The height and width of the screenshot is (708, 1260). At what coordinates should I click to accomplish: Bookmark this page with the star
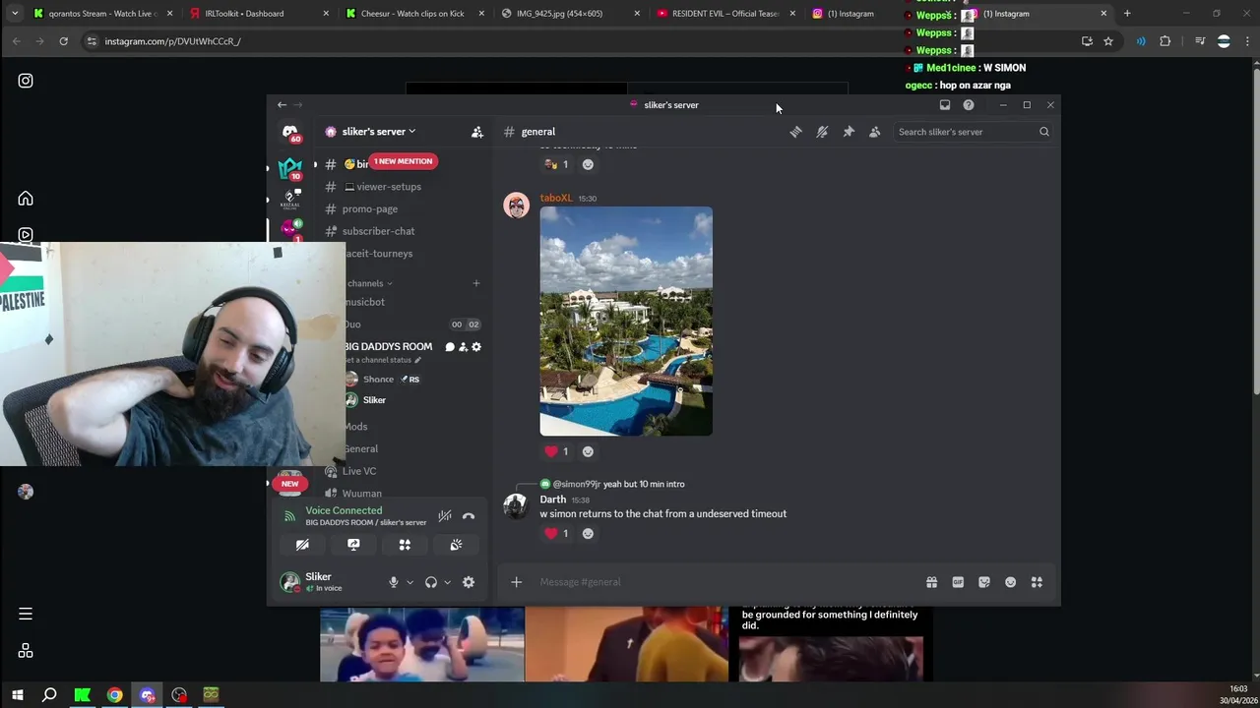[x=1108, y=41]
